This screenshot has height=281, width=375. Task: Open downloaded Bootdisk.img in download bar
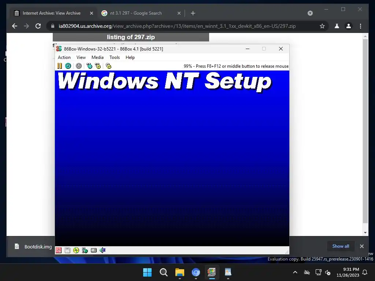coord(33,247)
